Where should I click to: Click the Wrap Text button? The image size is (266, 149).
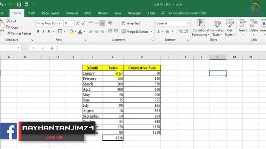(131, 23)
